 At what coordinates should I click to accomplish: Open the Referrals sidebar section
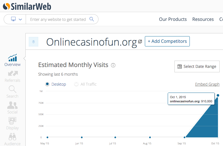coord(13,76)
